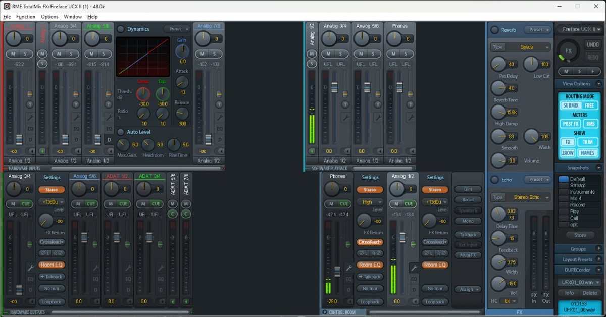Open the File menu
The image size is (606, 317).
[x=7, y=17]
